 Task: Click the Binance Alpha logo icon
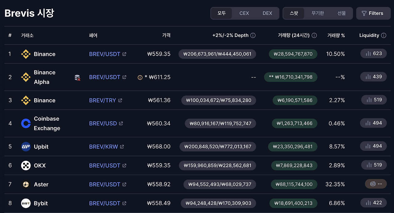click(26, 77)
